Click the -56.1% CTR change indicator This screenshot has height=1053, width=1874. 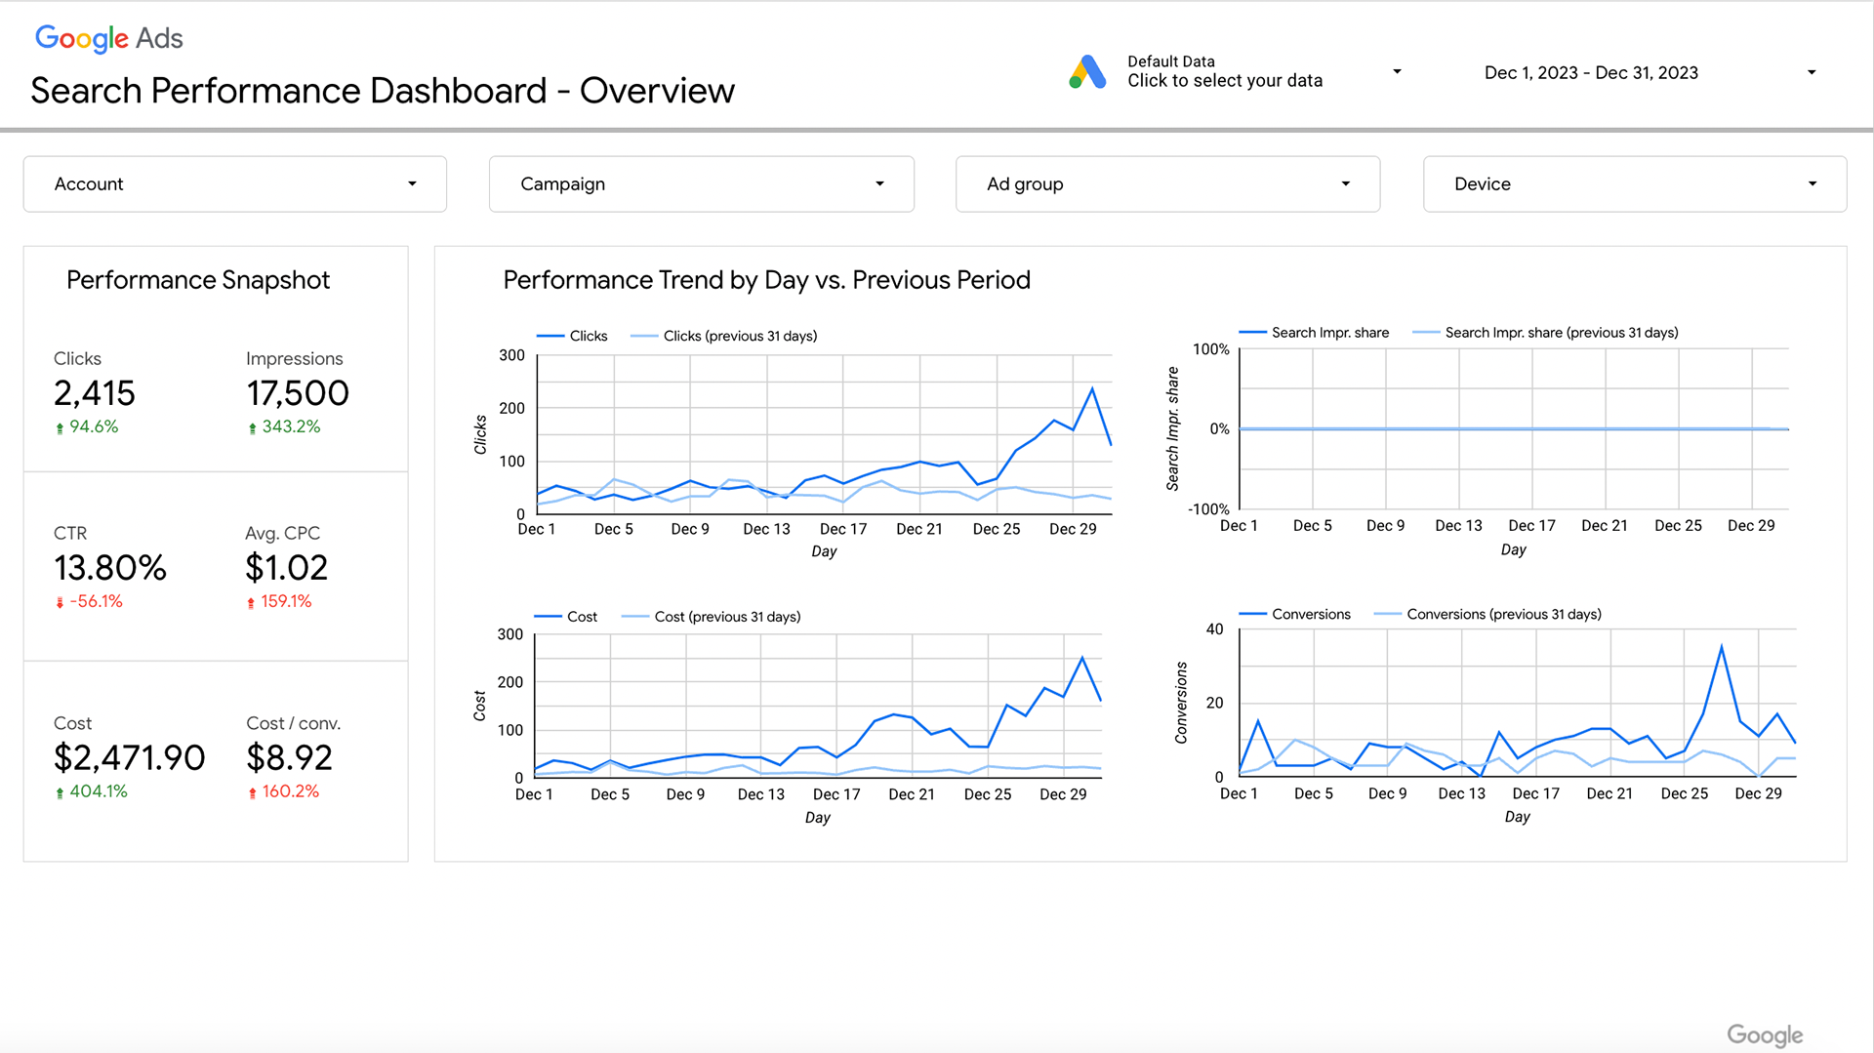[89, 601]
